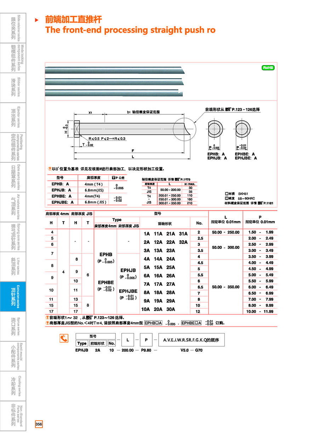Open the Sprue series side tab
The image size is (330, 444).
click(13, 327)
